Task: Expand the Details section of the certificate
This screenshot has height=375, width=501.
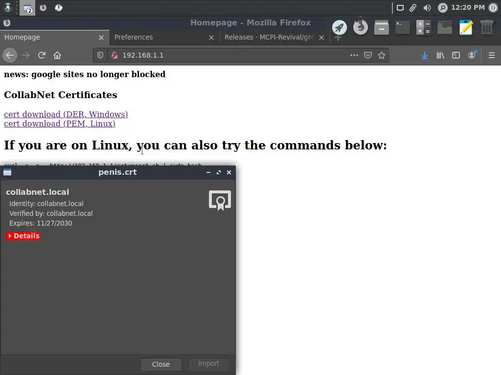Action: 23,236
